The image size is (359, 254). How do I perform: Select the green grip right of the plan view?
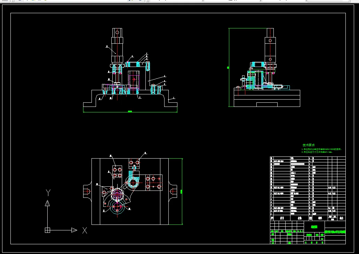coord(181,192)
